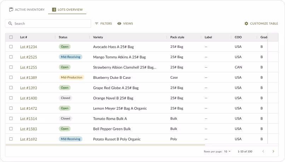285x162 pixels.
Task: Open the Rows per page dropdown
Action: click(x=227, y=151)
